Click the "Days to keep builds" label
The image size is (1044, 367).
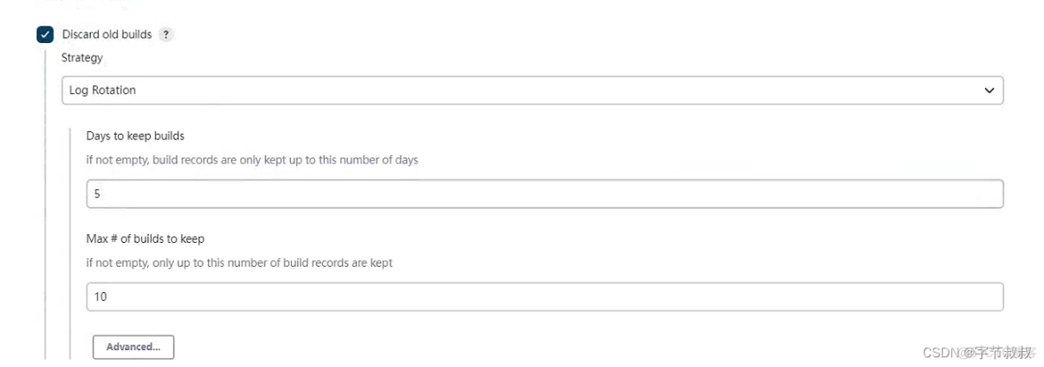(x=135, y=136)
